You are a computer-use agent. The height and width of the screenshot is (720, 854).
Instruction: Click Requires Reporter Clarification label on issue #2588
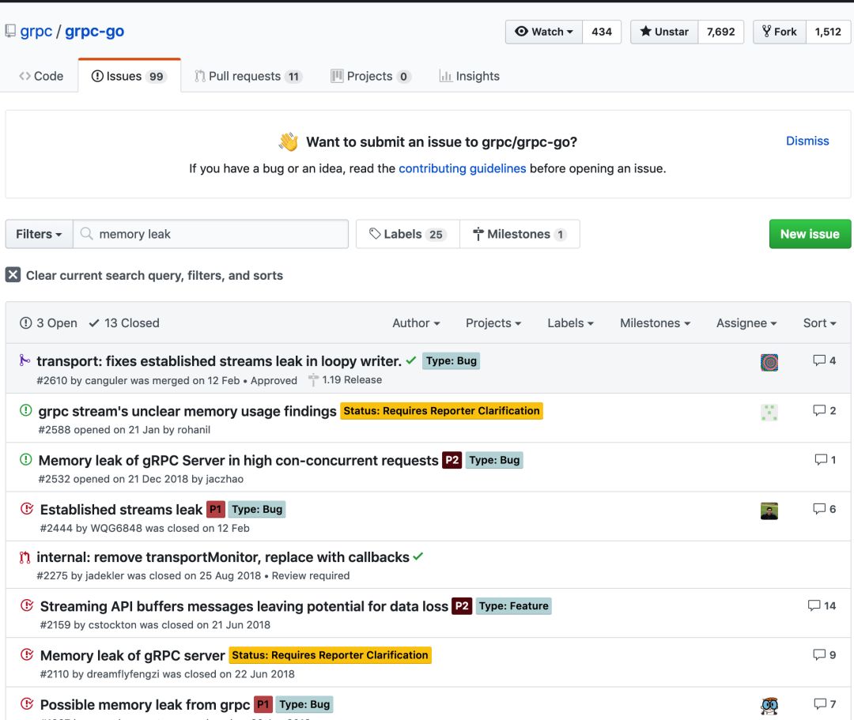[442, 411]
